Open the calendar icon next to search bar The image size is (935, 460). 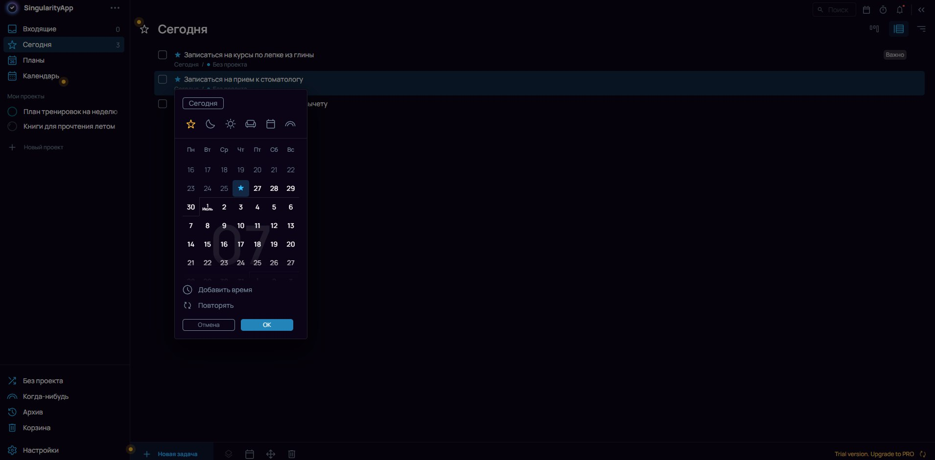(866, 9)
